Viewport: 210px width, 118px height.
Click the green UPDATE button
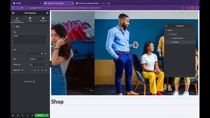tap(40, 115)
